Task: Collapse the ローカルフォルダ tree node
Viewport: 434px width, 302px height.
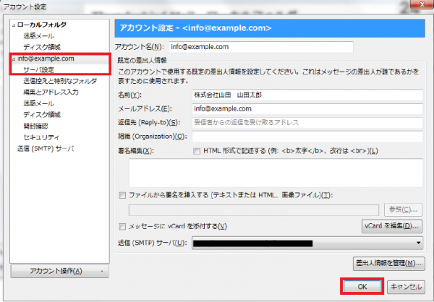Action: pos(12,25)
